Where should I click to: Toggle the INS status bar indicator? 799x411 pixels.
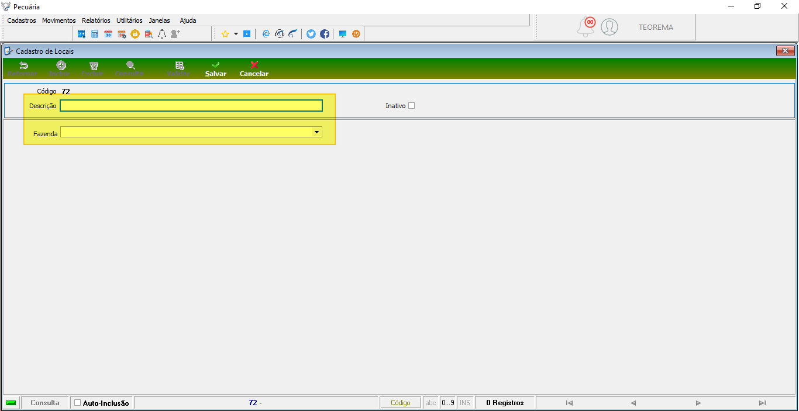[465, 403]
